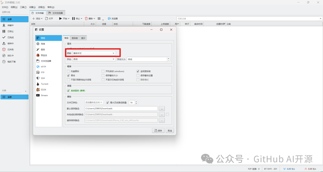Select 已失败 shield icon in left sidebar
This screenshot has width=323, height=172.
click(4, 50)
